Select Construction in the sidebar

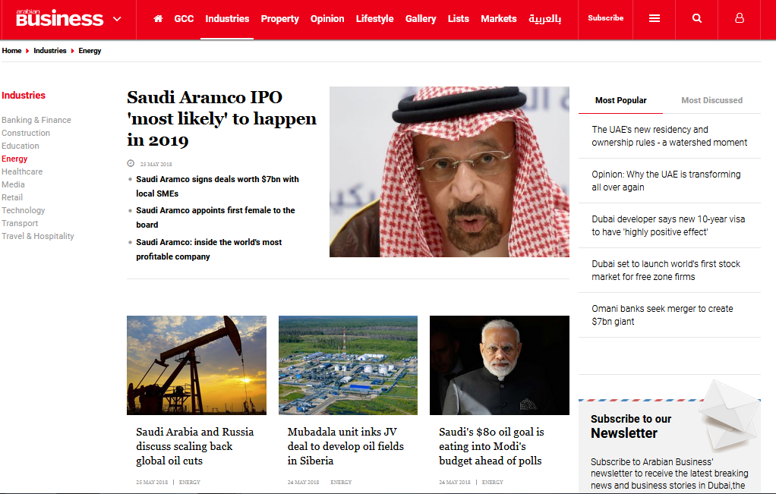26,133
